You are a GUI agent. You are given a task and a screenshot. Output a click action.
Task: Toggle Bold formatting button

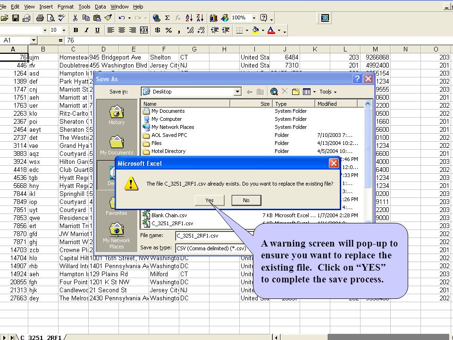pyautogui.click(x=75, y=30)
